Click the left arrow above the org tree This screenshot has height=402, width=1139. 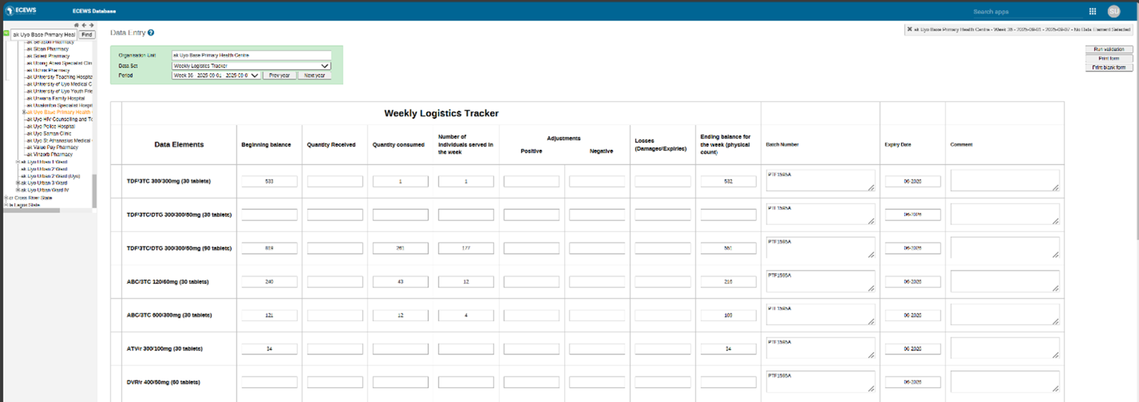(84, 25)
